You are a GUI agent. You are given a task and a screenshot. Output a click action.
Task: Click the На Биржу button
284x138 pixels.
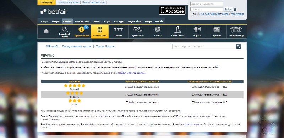(x=47, y=2)
